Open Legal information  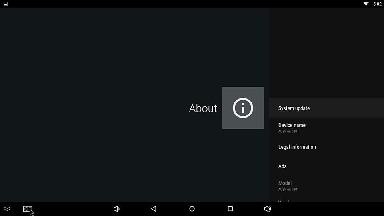(297, 147)
